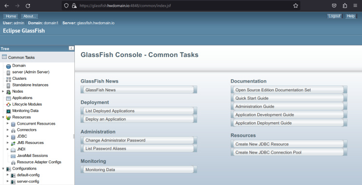The height and width of the screenshot is (185, 362).
Task: Open the About... dialog button
Action: (29, 16)
